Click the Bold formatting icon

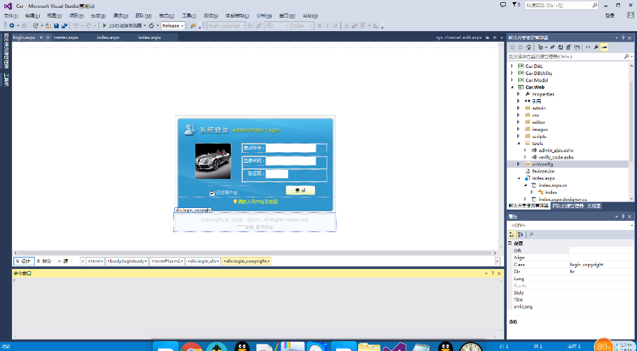coord(319,25)
